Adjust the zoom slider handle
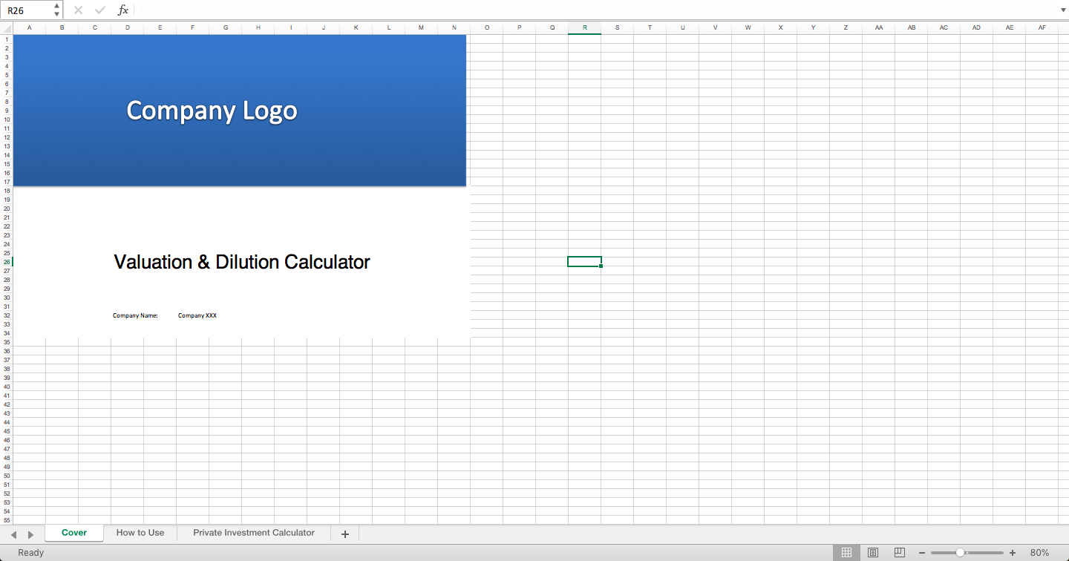The image size is (1069, 561). point(960,553)
